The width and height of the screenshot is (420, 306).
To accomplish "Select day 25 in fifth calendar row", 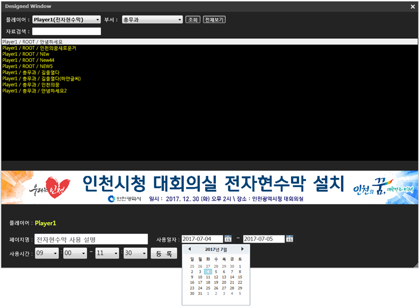I will [208, 288].
